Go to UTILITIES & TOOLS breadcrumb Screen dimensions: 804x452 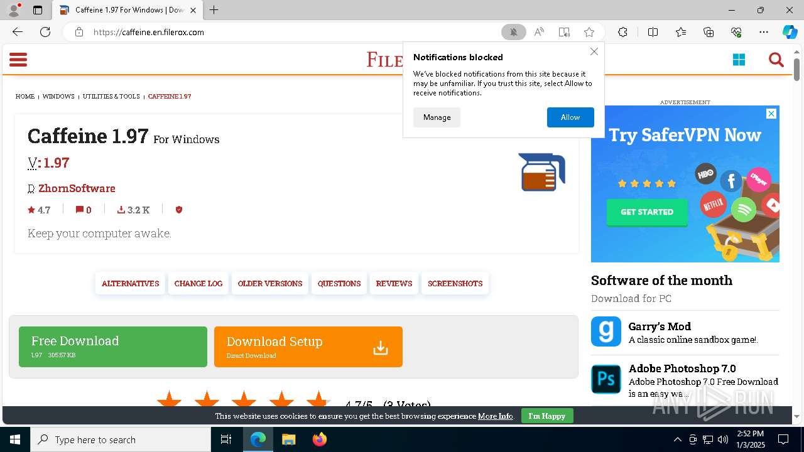[x=111, y=97]
